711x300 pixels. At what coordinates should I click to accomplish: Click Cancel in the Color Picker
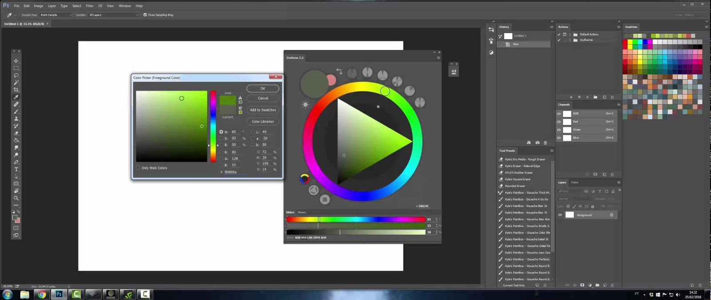click(263, 98)
